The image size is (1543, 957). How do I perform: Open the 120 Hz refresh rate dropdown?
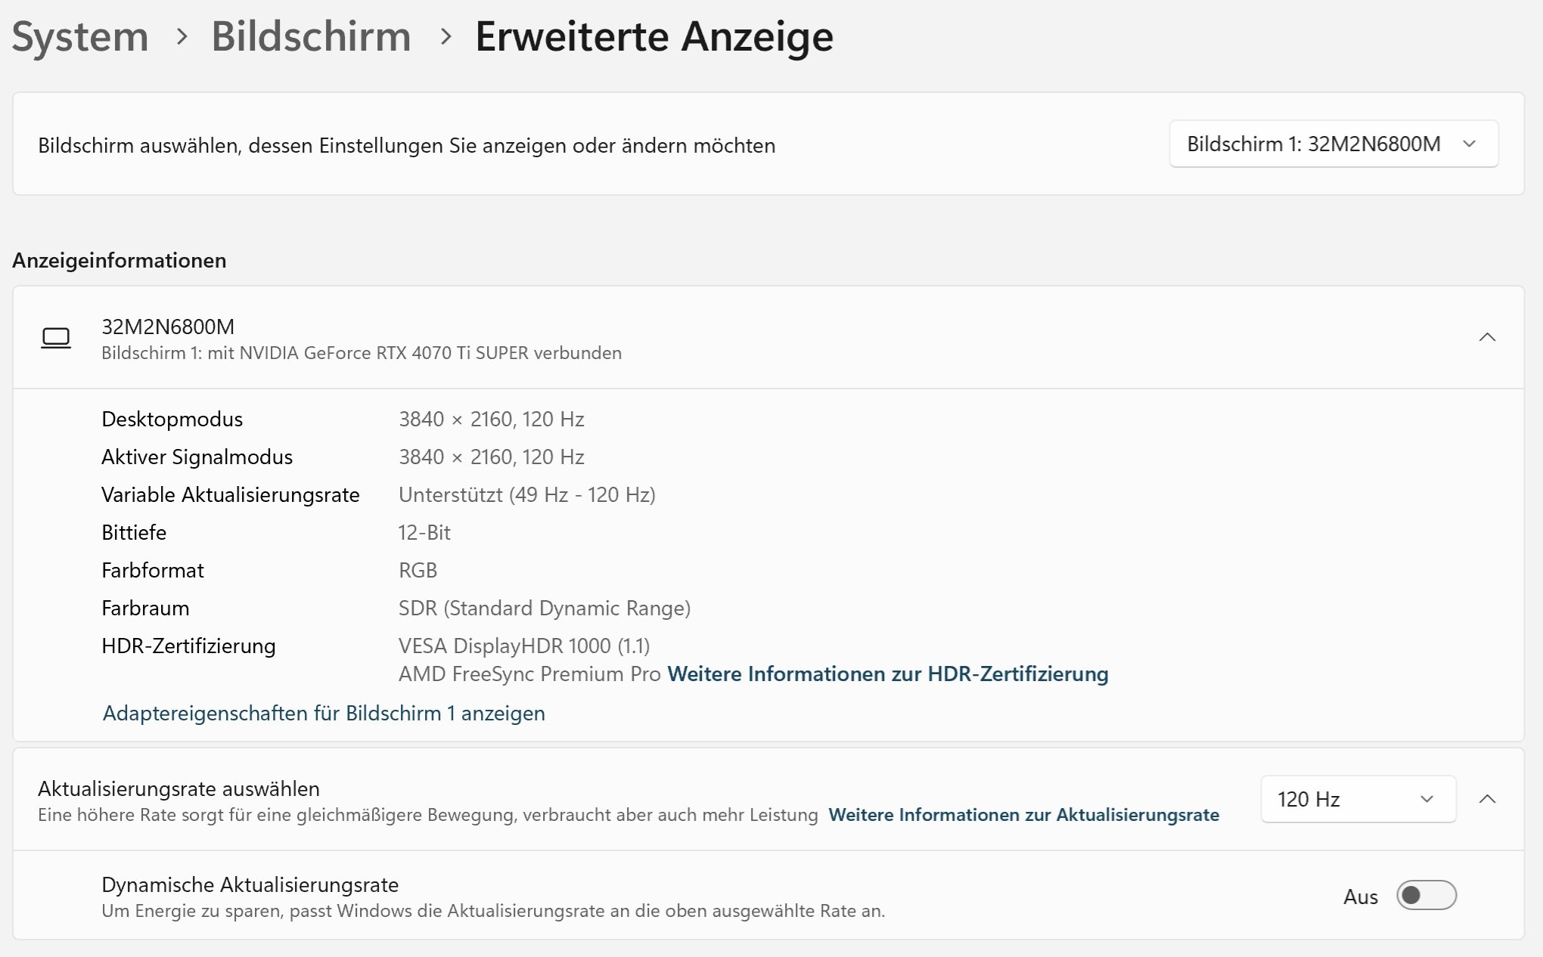pyautogui.click(x=1357, y=799)
